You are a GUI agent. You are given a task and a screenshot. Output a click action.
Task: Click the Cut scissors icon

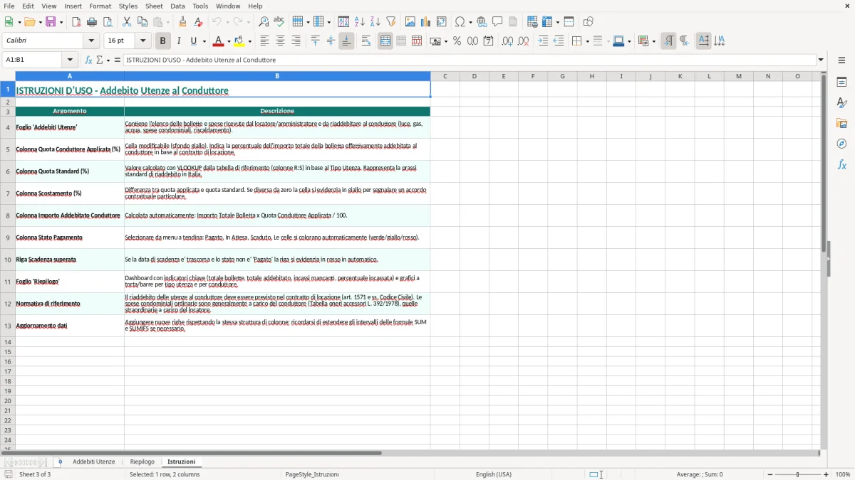coord(127,22)
